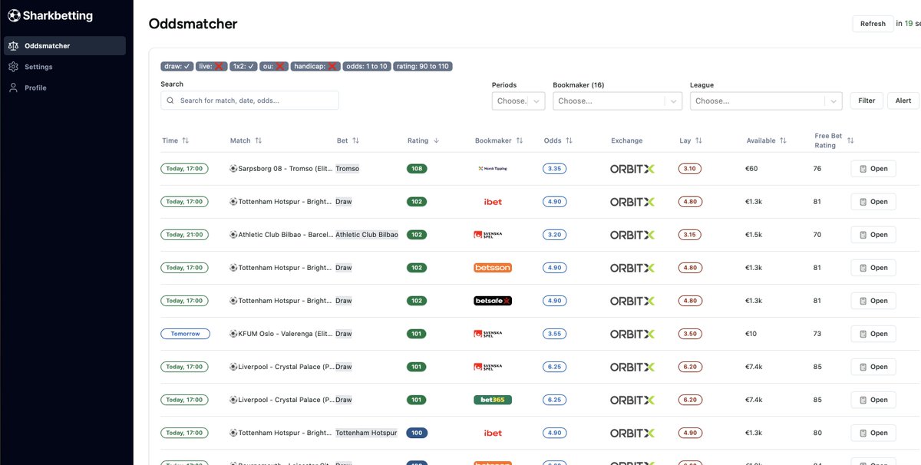Toggle the 1x2 filter tag
The width and height of the screenshot is (921, 465).
coord(244,67)
